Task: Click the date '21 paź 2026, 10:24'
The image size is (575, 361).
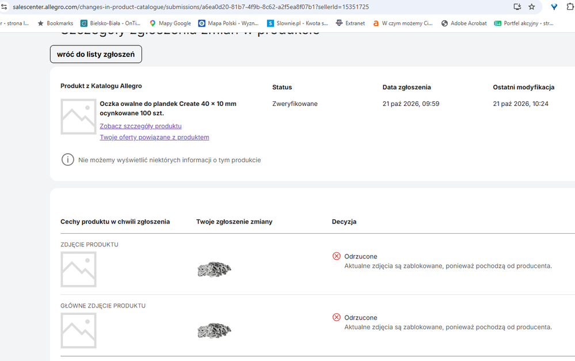Action: tap(520, 104)
